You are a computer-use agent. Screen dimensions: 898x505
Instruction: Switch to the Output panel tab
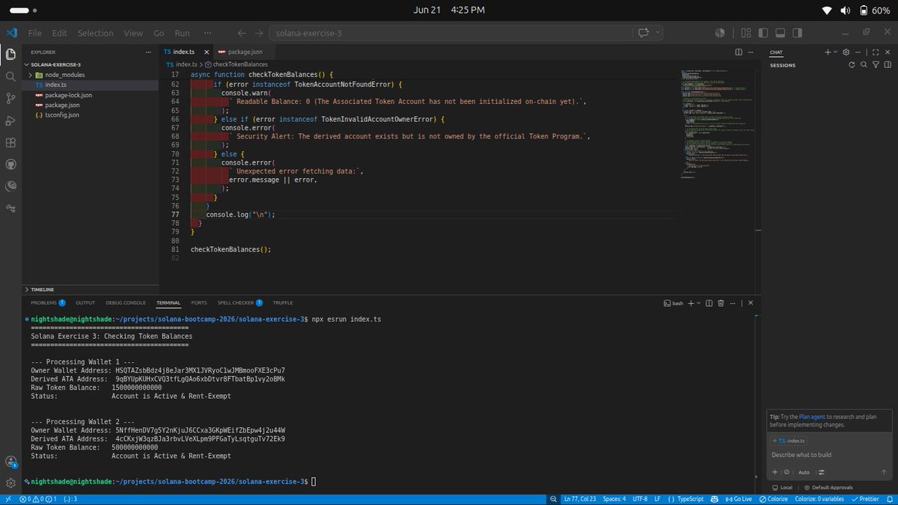(85, 303)
